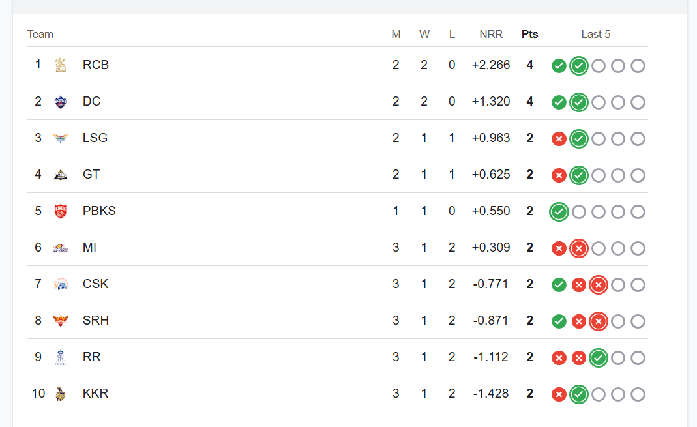Image resolution: width=697 pixels, height=427 pixels.
Task: Click the PBKS team logo
Action: (x=61, y=211)
